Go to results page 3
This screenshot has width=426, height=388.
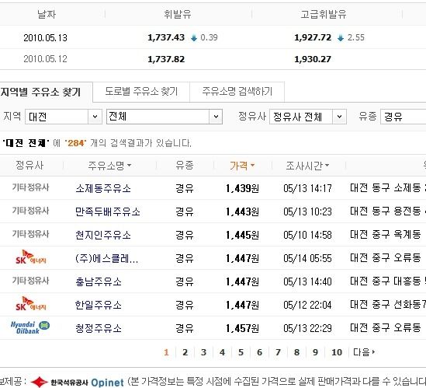pyautogui.click(x=204, y=352)
